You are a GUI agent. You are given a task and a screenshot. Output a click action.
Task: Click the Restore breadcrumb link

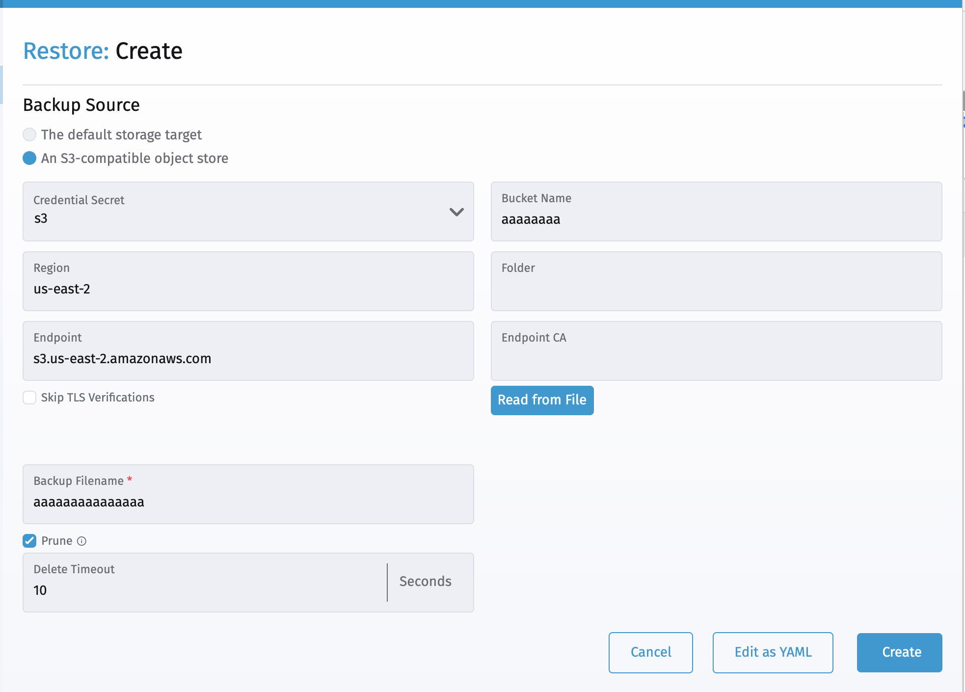point(66,51)
